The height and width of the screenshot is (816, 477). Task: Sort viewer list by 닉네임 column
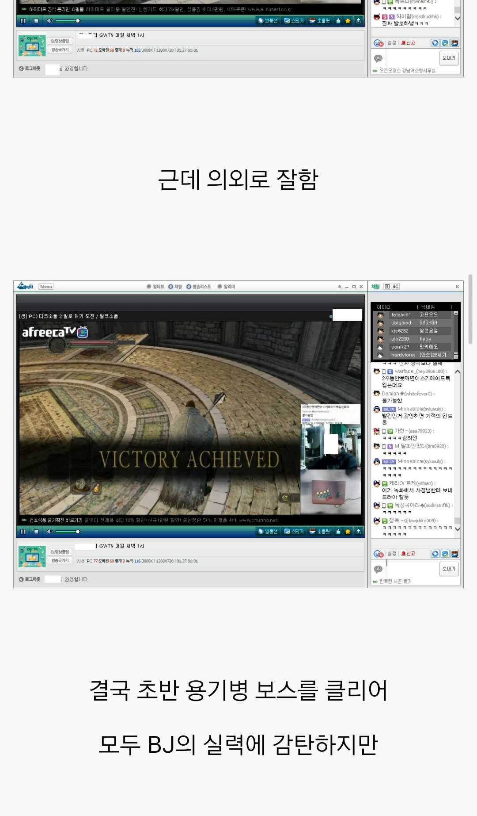pos(428,307)
